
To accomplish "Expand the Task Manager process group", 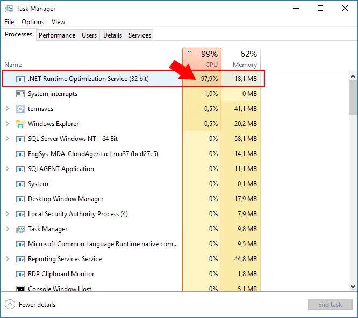I will (x=8, y=229).
